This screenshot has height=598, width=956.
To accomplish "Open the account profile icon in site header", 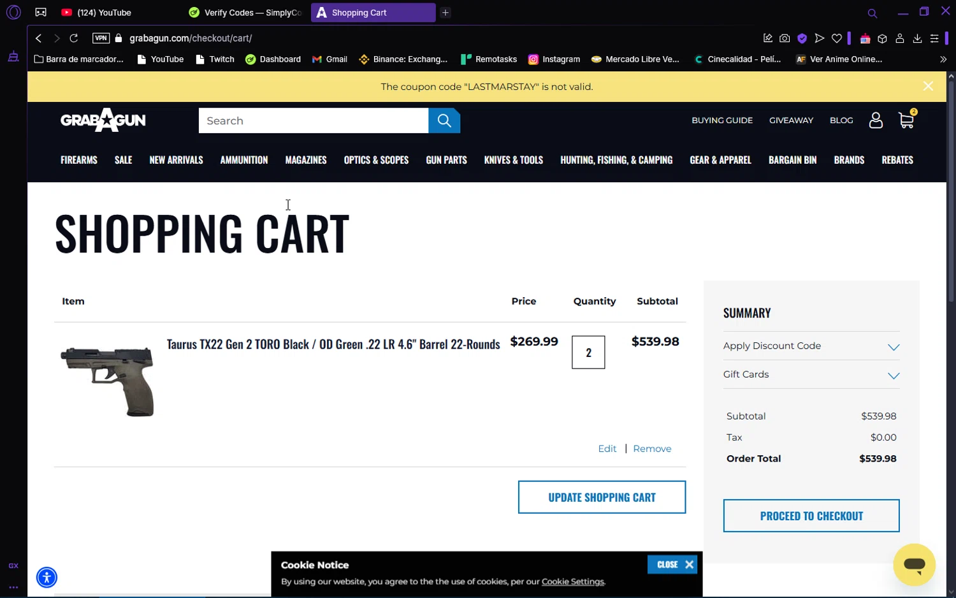I will (x=876, y=120).
